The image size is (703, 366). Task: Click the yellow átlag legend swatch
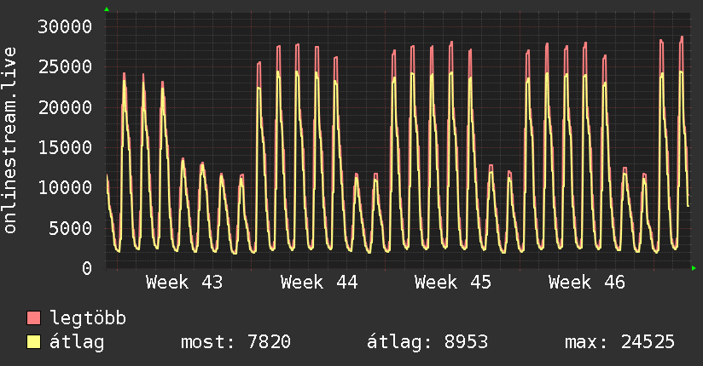pyautogui.click(x=33, y=342)
